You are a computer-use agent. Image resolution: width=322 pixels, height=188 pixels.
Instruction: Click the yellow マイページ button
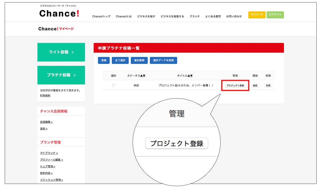point(257,15)
